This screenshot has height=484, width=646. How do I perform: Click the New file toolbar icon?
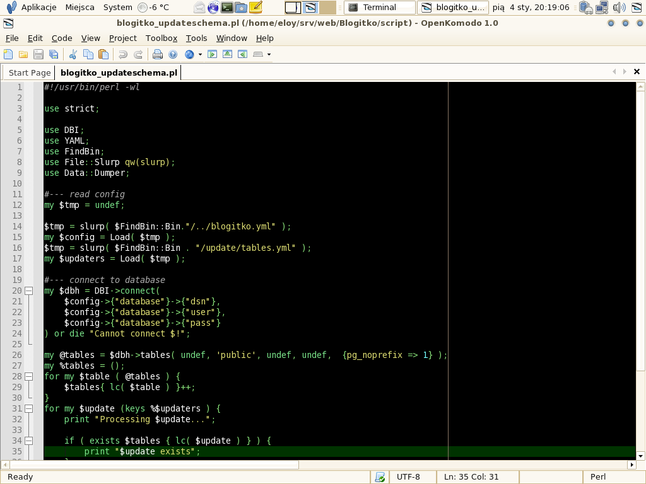[8, 54]
